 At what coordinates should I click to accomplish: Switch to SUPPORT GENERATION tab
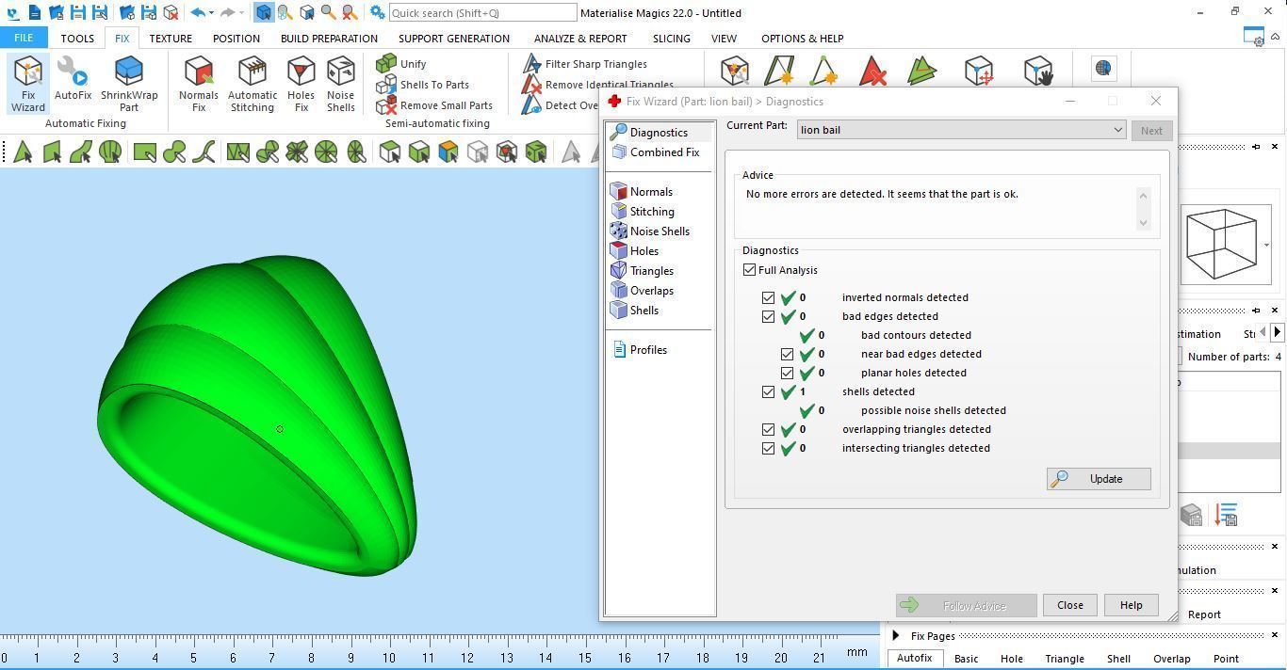pos(454,39)
